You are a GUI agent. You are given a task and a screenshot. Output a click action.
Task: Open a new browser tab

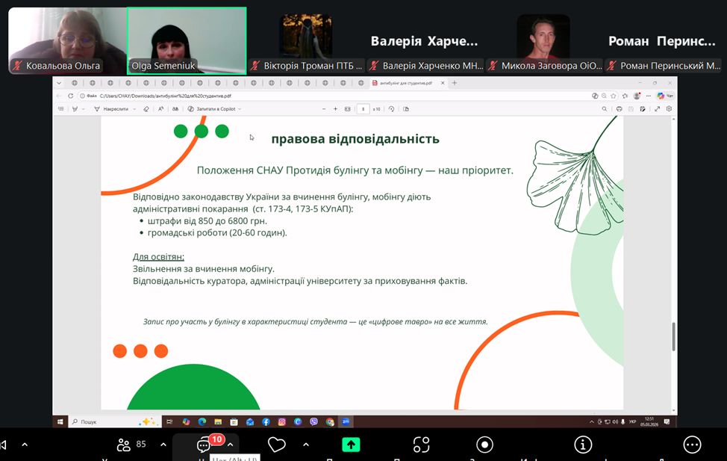tap(455, 83)
